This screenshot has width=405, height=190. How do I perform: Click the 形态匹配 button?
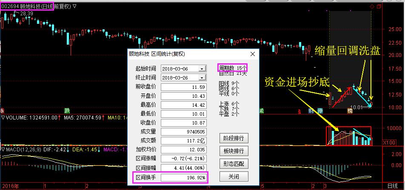[234, 163]
